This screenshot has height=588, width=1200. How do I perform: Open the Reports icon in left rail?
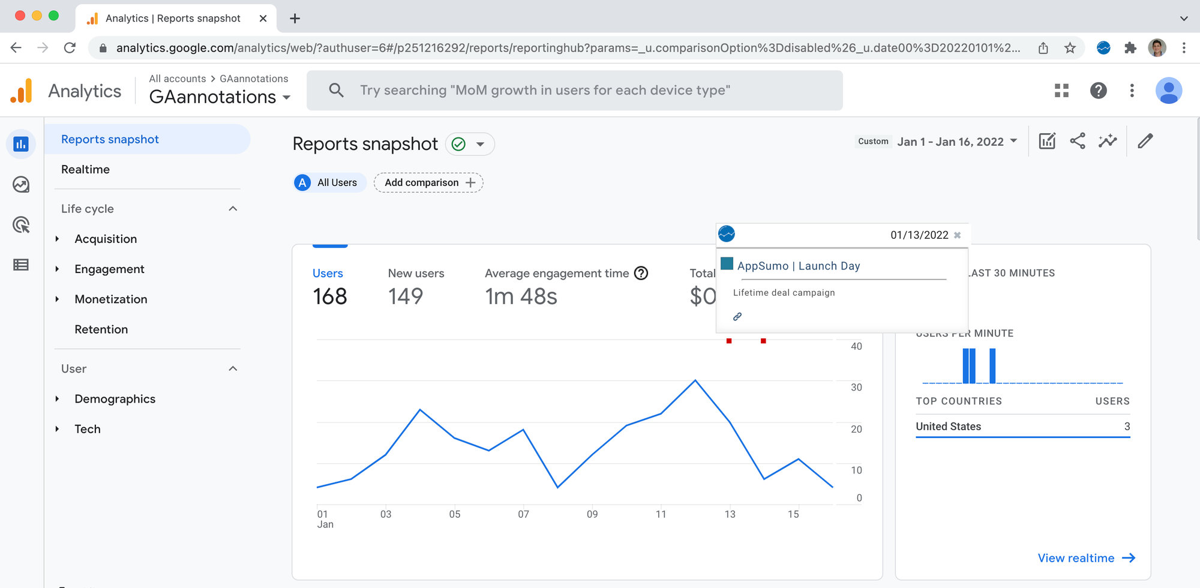click(21, 144)
